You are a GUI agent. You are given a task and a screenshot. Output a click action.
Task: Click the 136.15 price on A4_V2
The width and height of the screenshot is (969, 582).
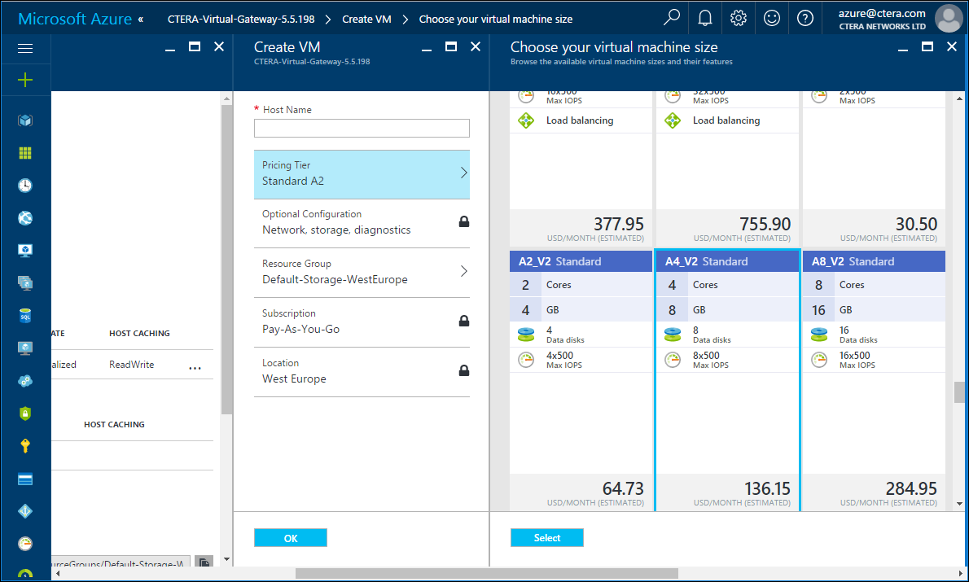pos(767,488)
